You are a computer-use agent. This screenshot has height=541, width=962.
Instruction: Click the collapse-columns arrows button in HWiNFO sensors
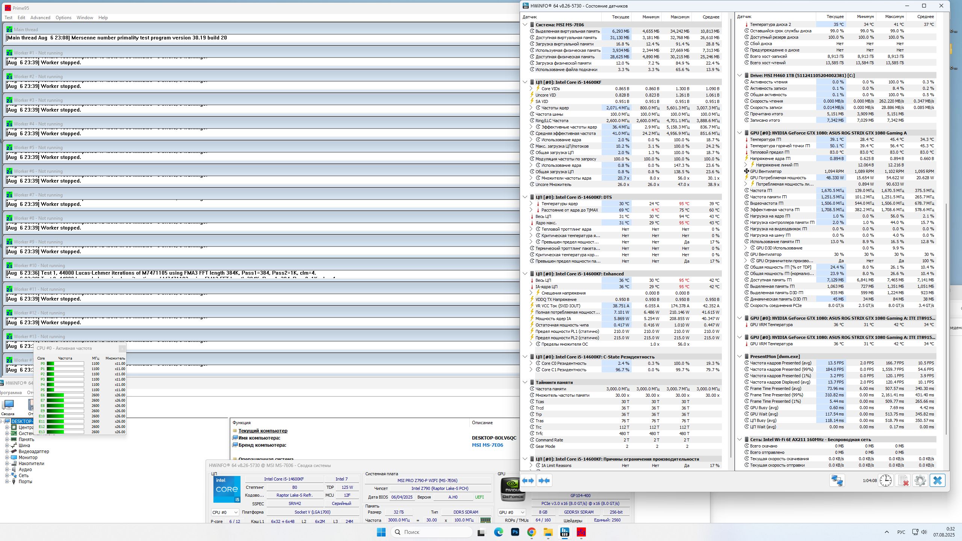click(544, 481)
